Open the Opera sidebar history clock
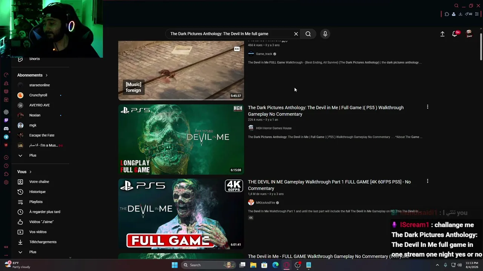The width and height of the screenshot is (483, 271). point(6,166)
